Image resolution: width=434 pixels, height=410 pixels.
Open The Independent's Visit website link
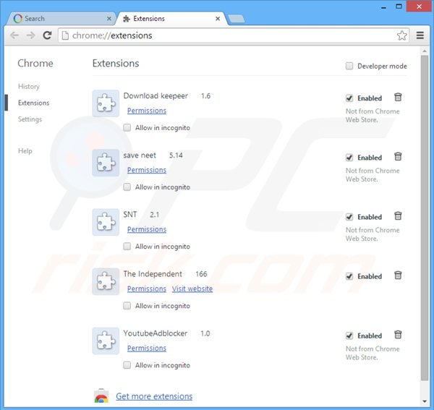[x=192, y=289]
